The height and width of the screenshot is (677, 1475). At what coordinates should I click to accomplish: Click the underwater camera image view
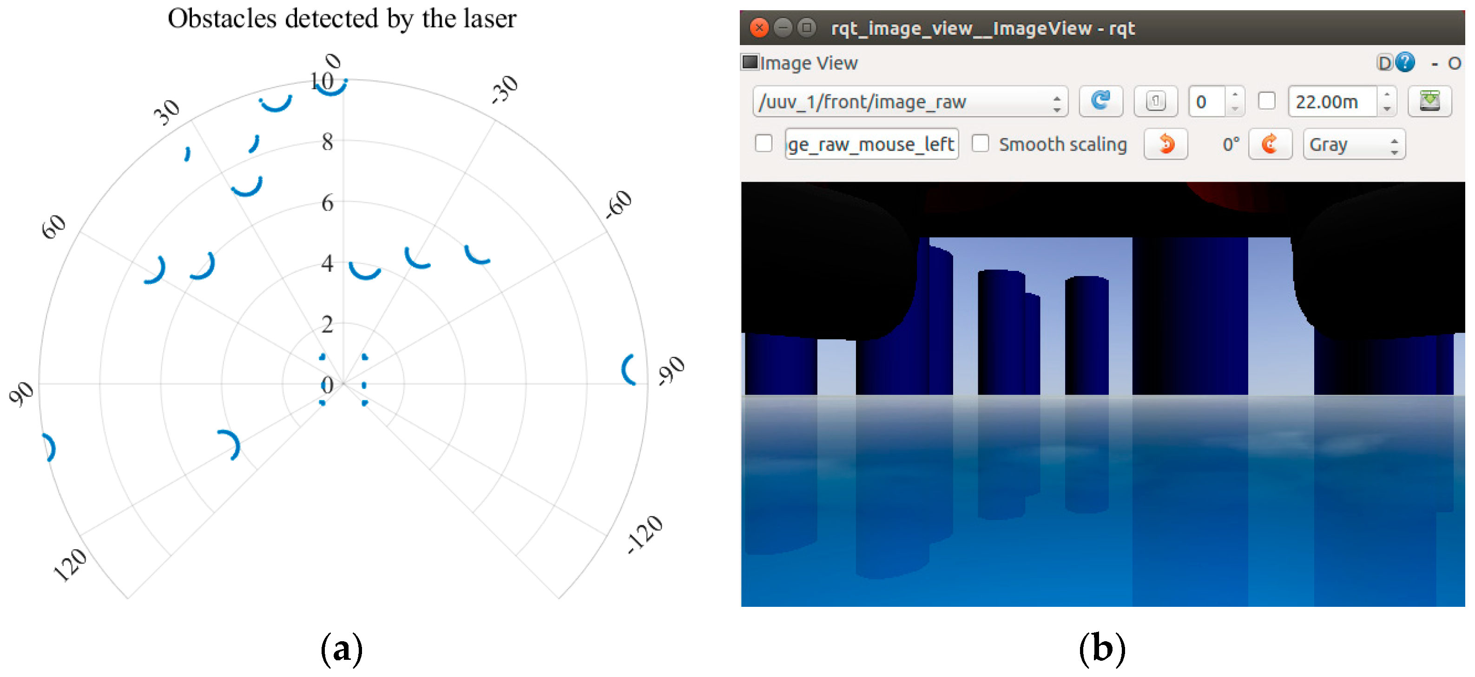pyautogui.click(x=1102, y=394)
